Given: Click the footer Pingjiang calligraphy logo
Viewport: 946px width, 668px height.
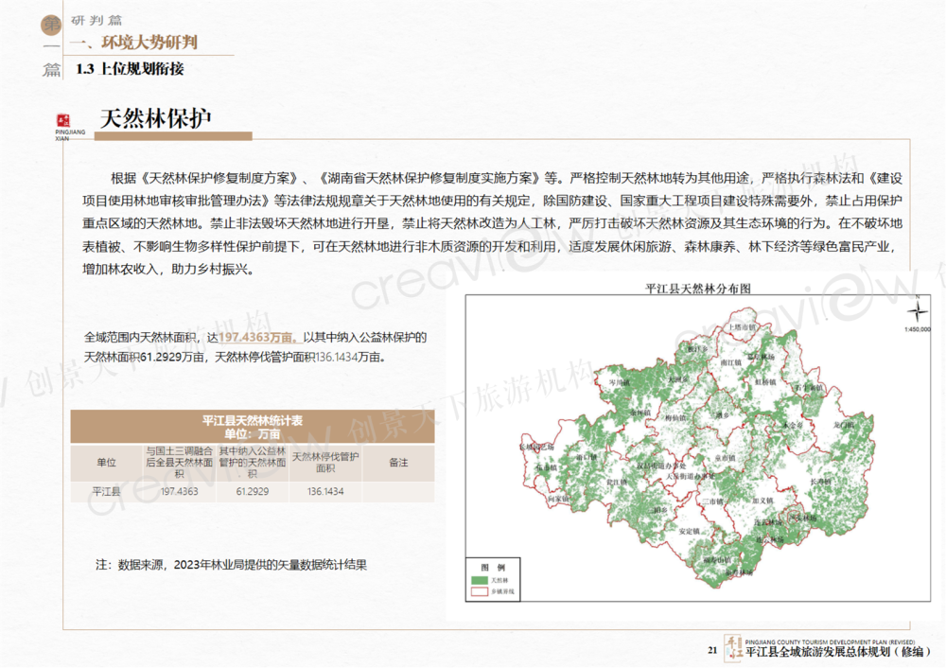Looking at the screenshot, I should pyautogui.click(x=732, y=647).
